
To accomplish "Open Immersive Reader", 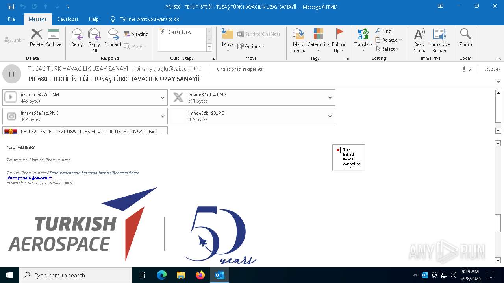I will click(439, 40).
